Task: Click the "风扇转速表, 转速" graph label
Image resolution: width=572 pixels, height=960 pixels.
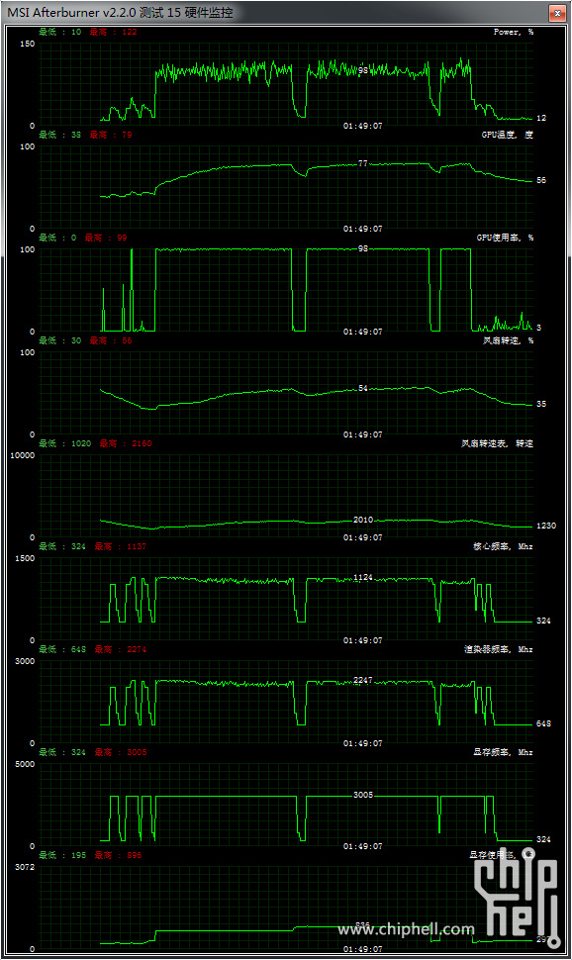Action: 497,443
